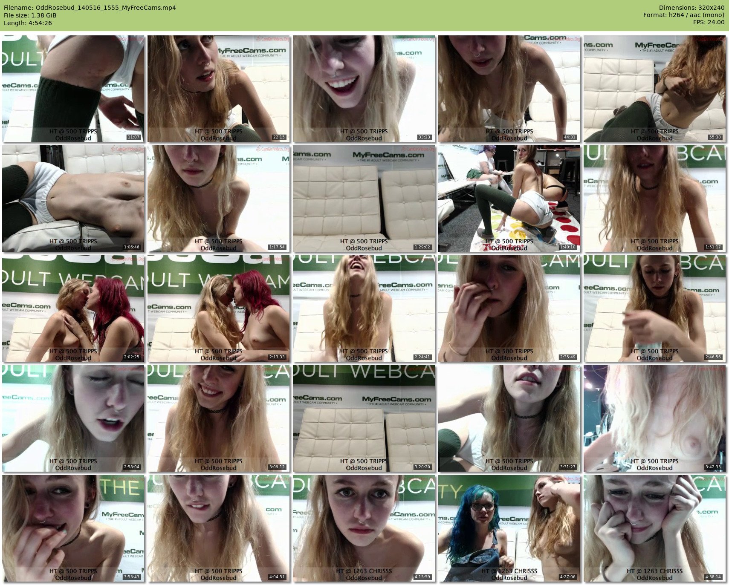The width and height of the screenshot is (729, 585).
Task: Open the 4:27:06 frame thumbnail
Action: pyautogui.click(x=509, y=528)
